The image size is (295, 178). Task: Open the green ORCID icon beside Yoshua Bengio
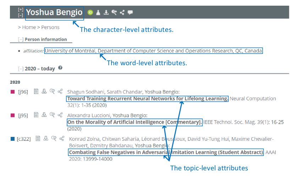coord(90,13)
